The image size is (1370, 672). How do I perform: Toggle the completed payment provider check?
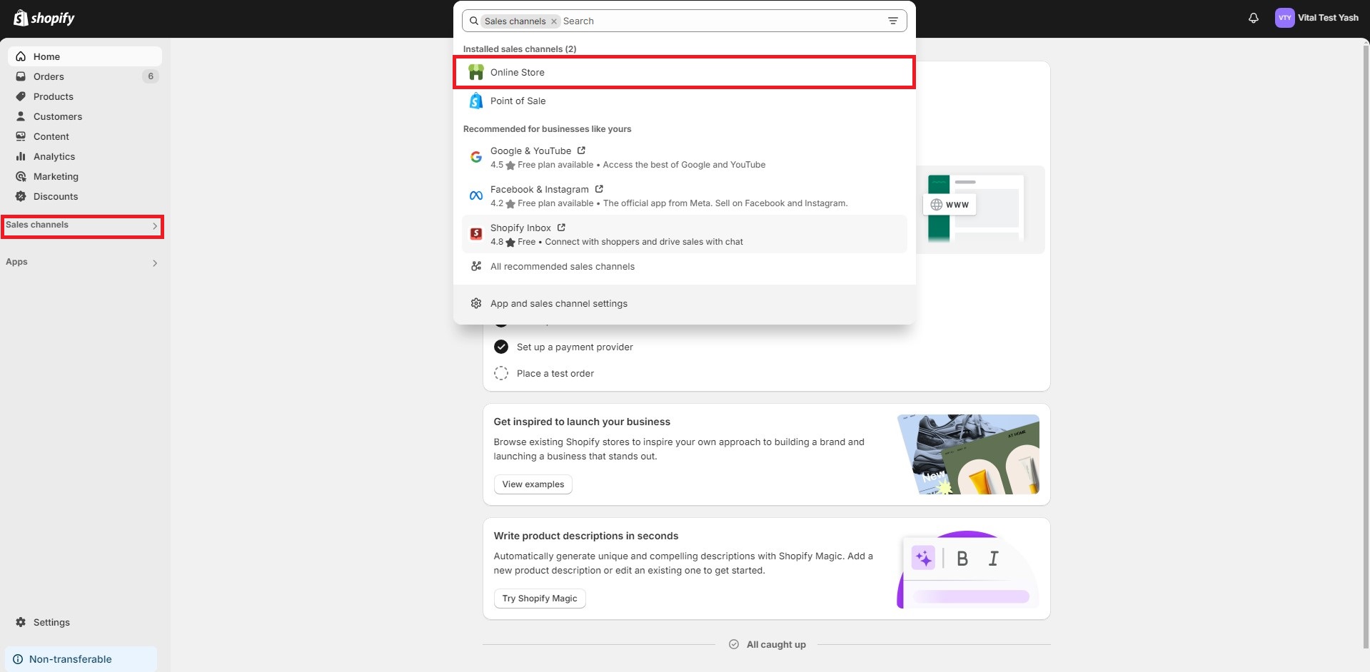501,347
